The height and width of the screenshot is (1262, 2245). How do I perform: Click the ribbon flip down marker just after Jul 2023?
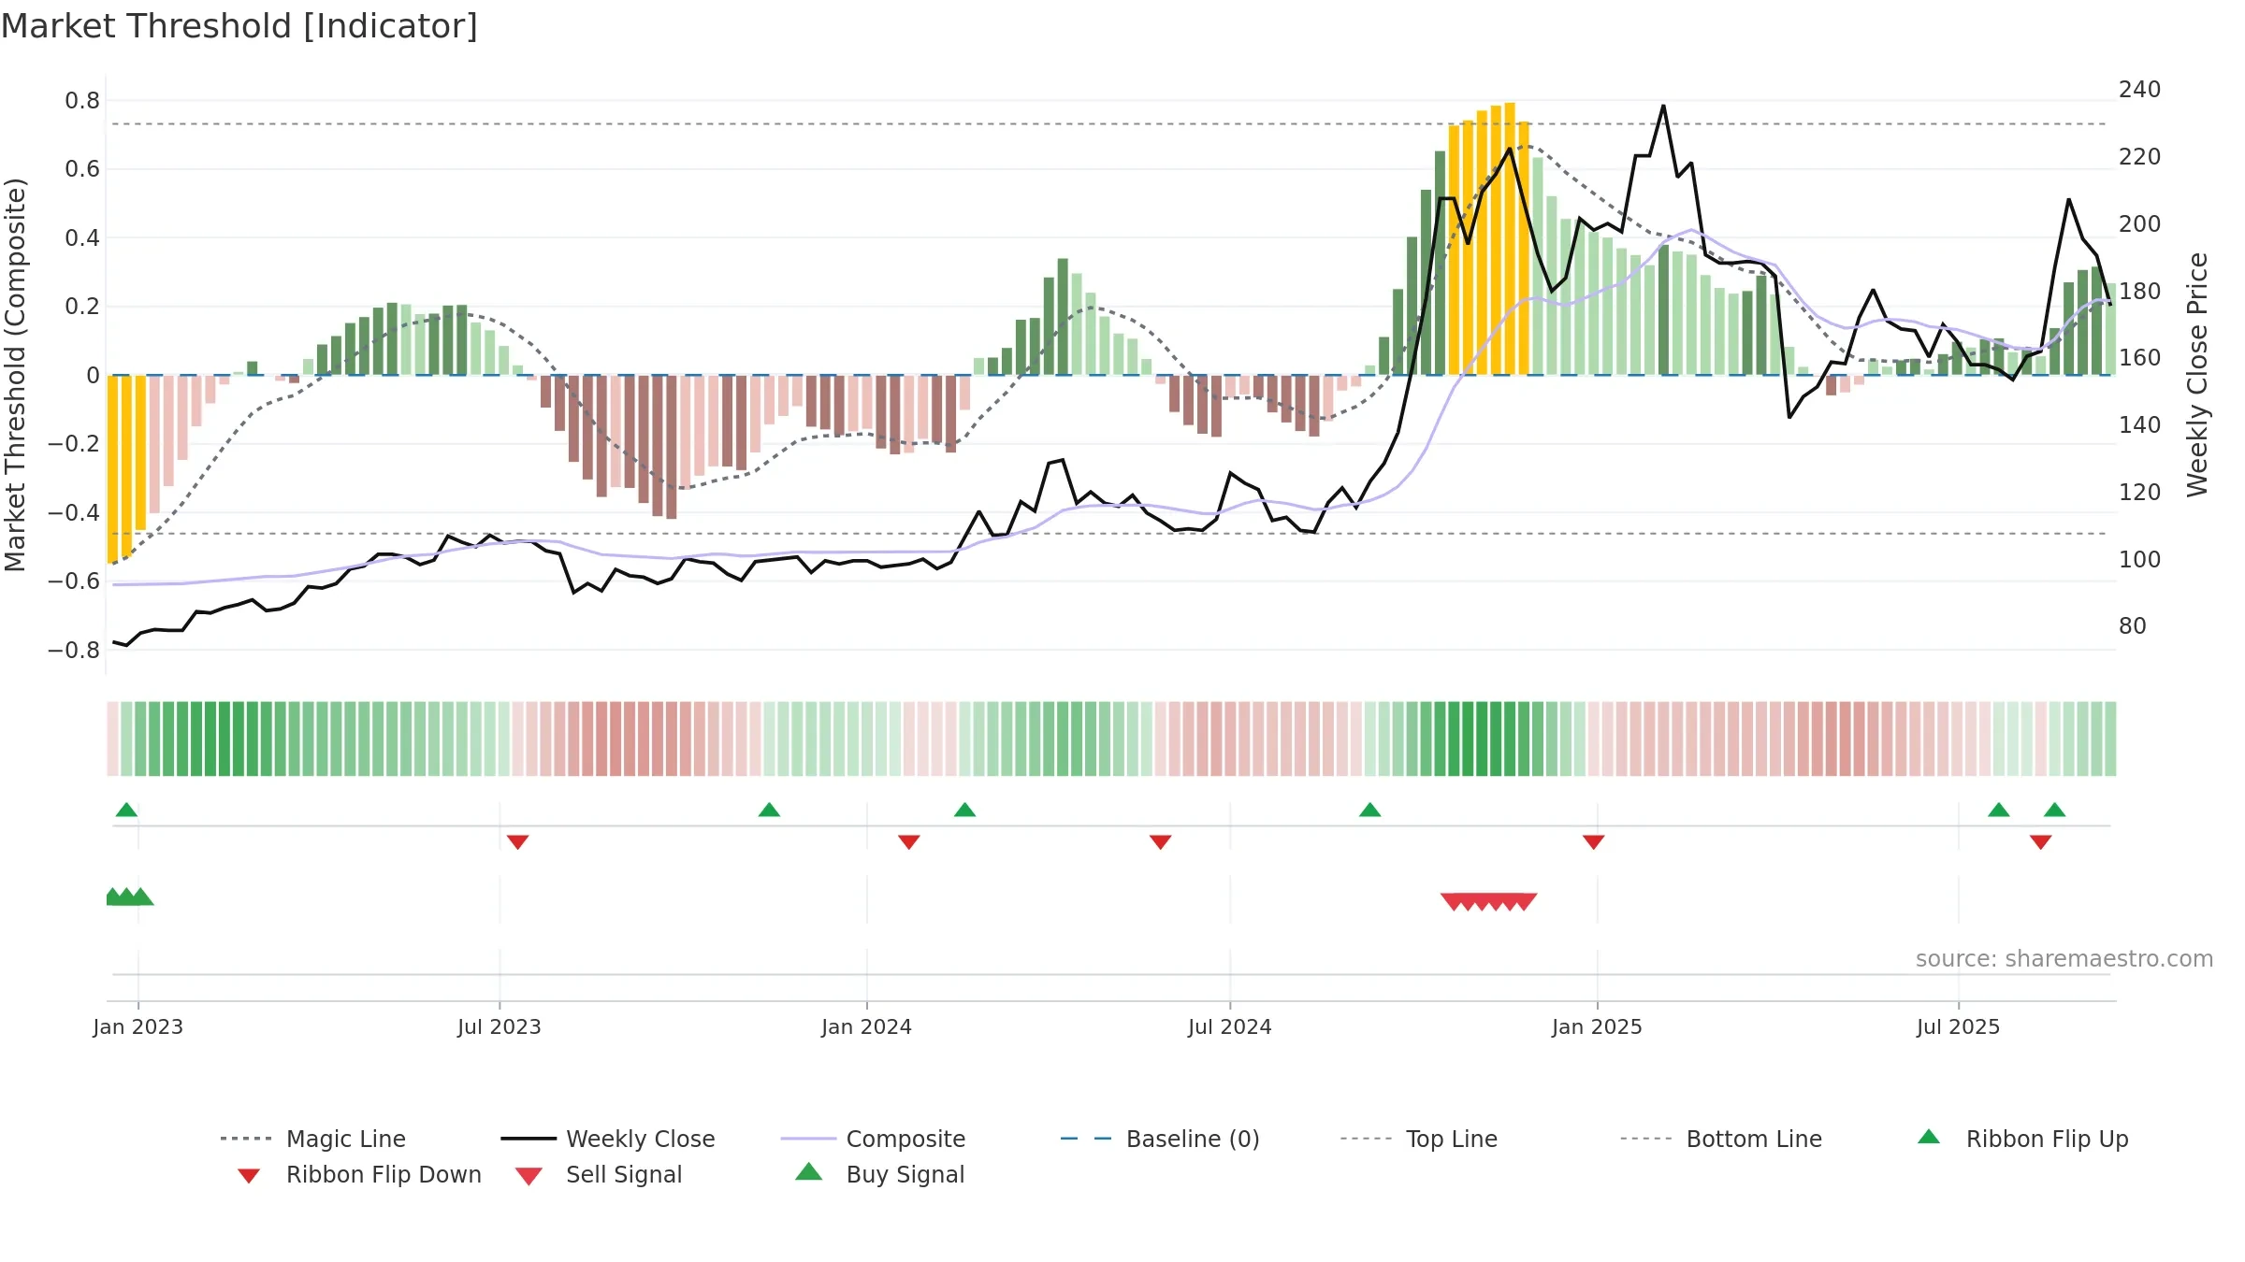coord(518,842)
